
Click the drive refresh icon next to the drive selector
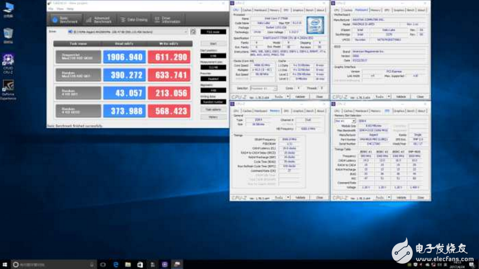point(193,32)
